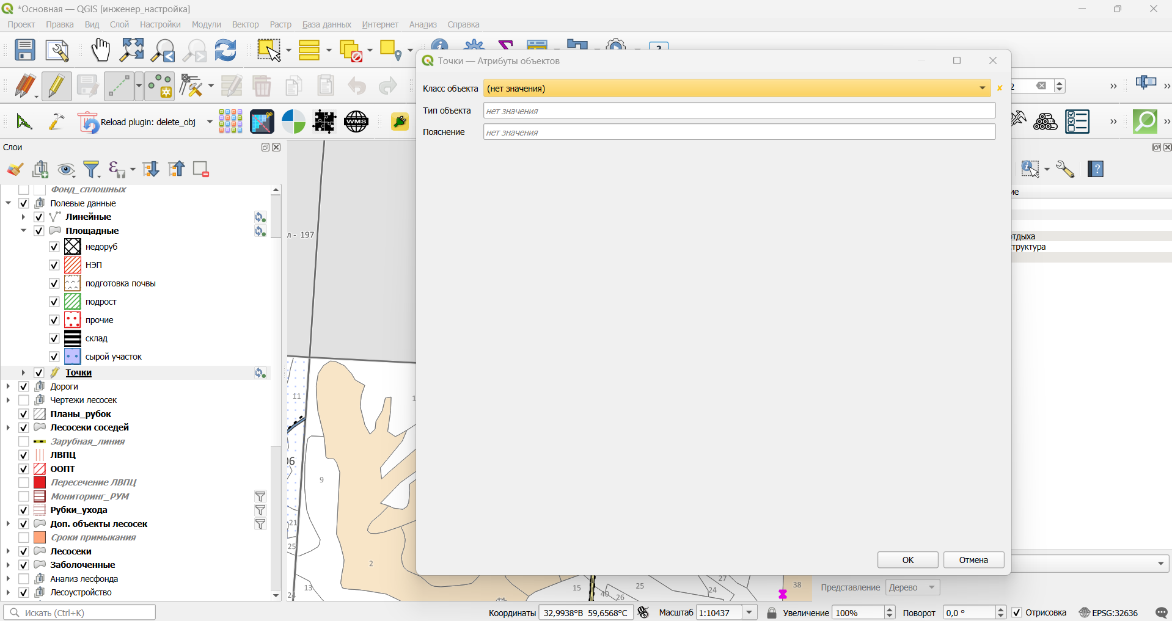Click the Zoom Full extent icon

point(132,50)
